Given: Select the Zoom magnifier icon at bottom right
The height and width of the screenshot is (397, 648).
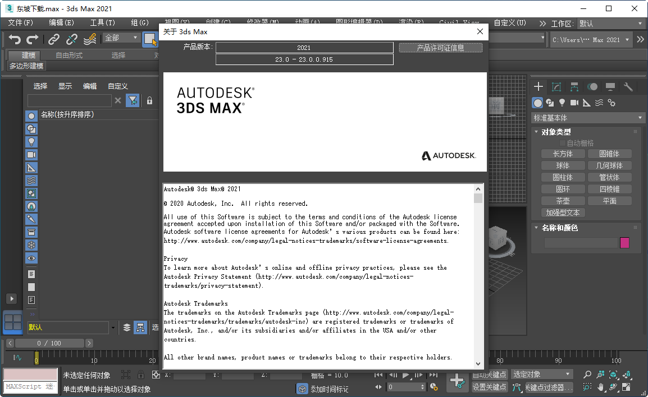Looking at the screenshot, I should click(587, 375).
